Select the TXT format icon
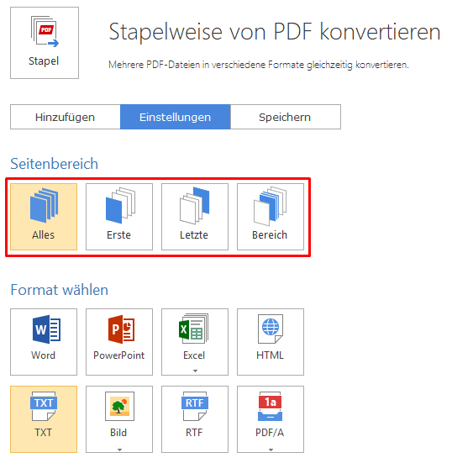 [x=44, y=407]
